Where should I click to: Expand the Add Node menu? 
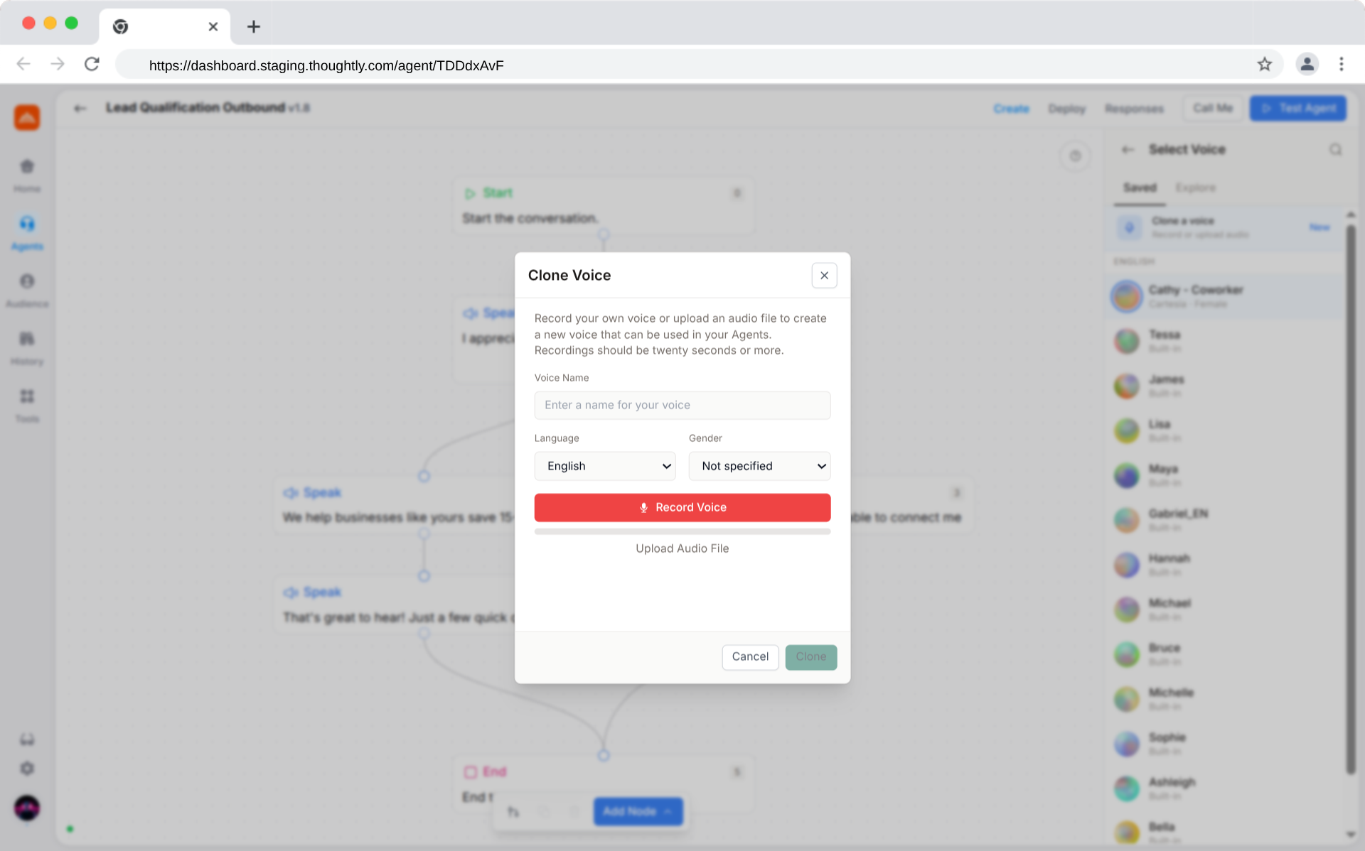(x=637, y=811)
